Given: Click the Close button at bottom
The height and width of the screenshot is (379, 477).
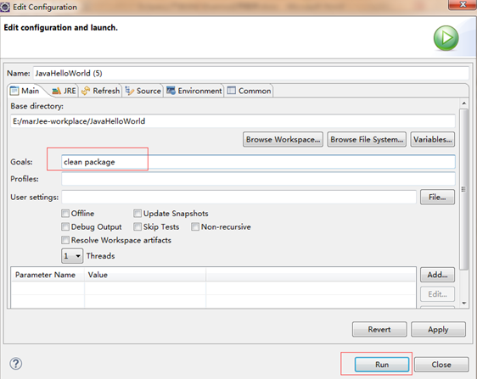Looking at the screenshot, I should point(441,365).
